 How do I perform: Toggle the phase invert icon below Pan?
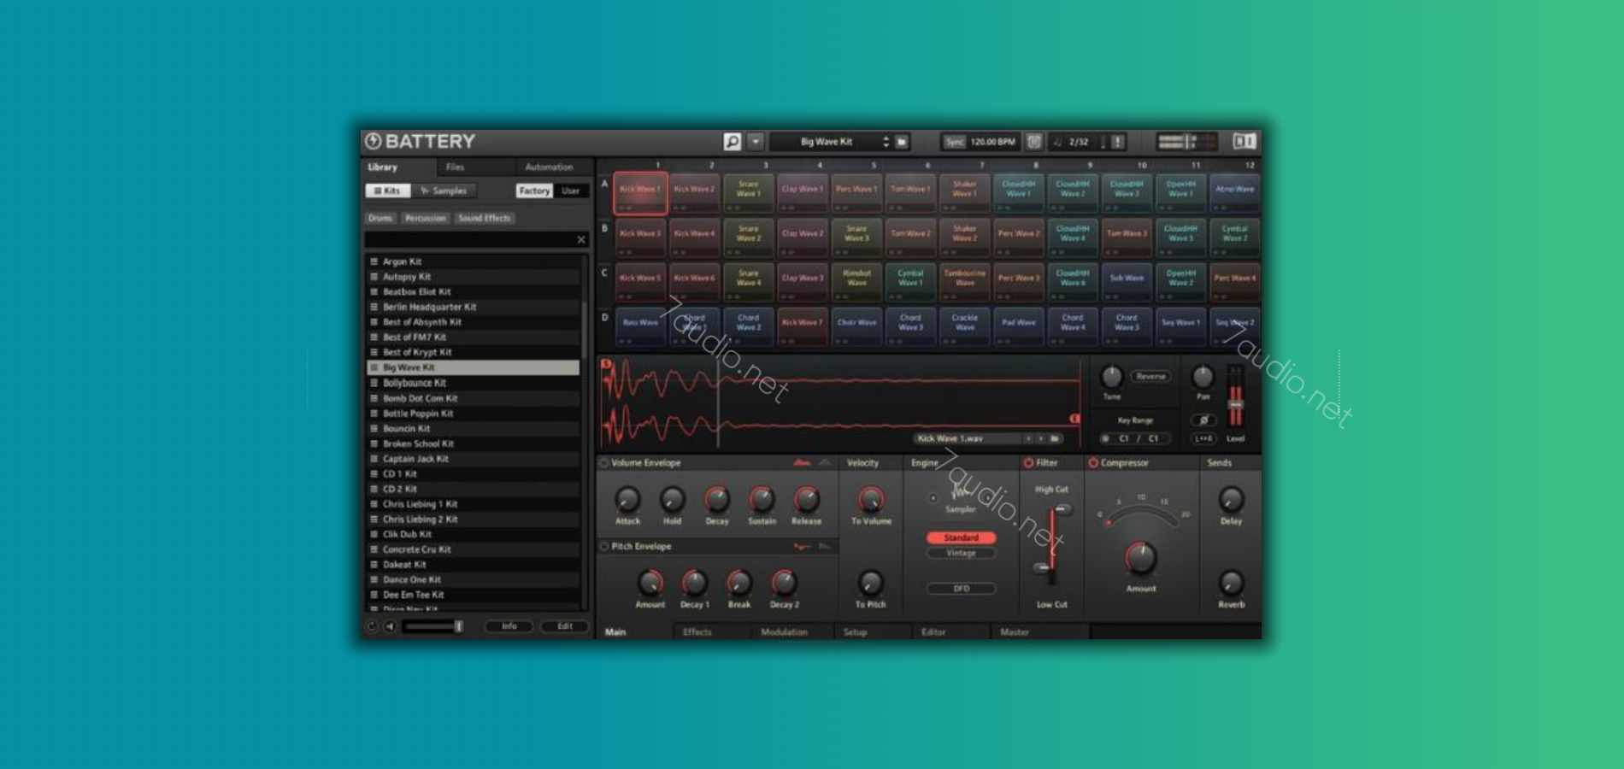pyautogui.click(x=1203, y=420)
